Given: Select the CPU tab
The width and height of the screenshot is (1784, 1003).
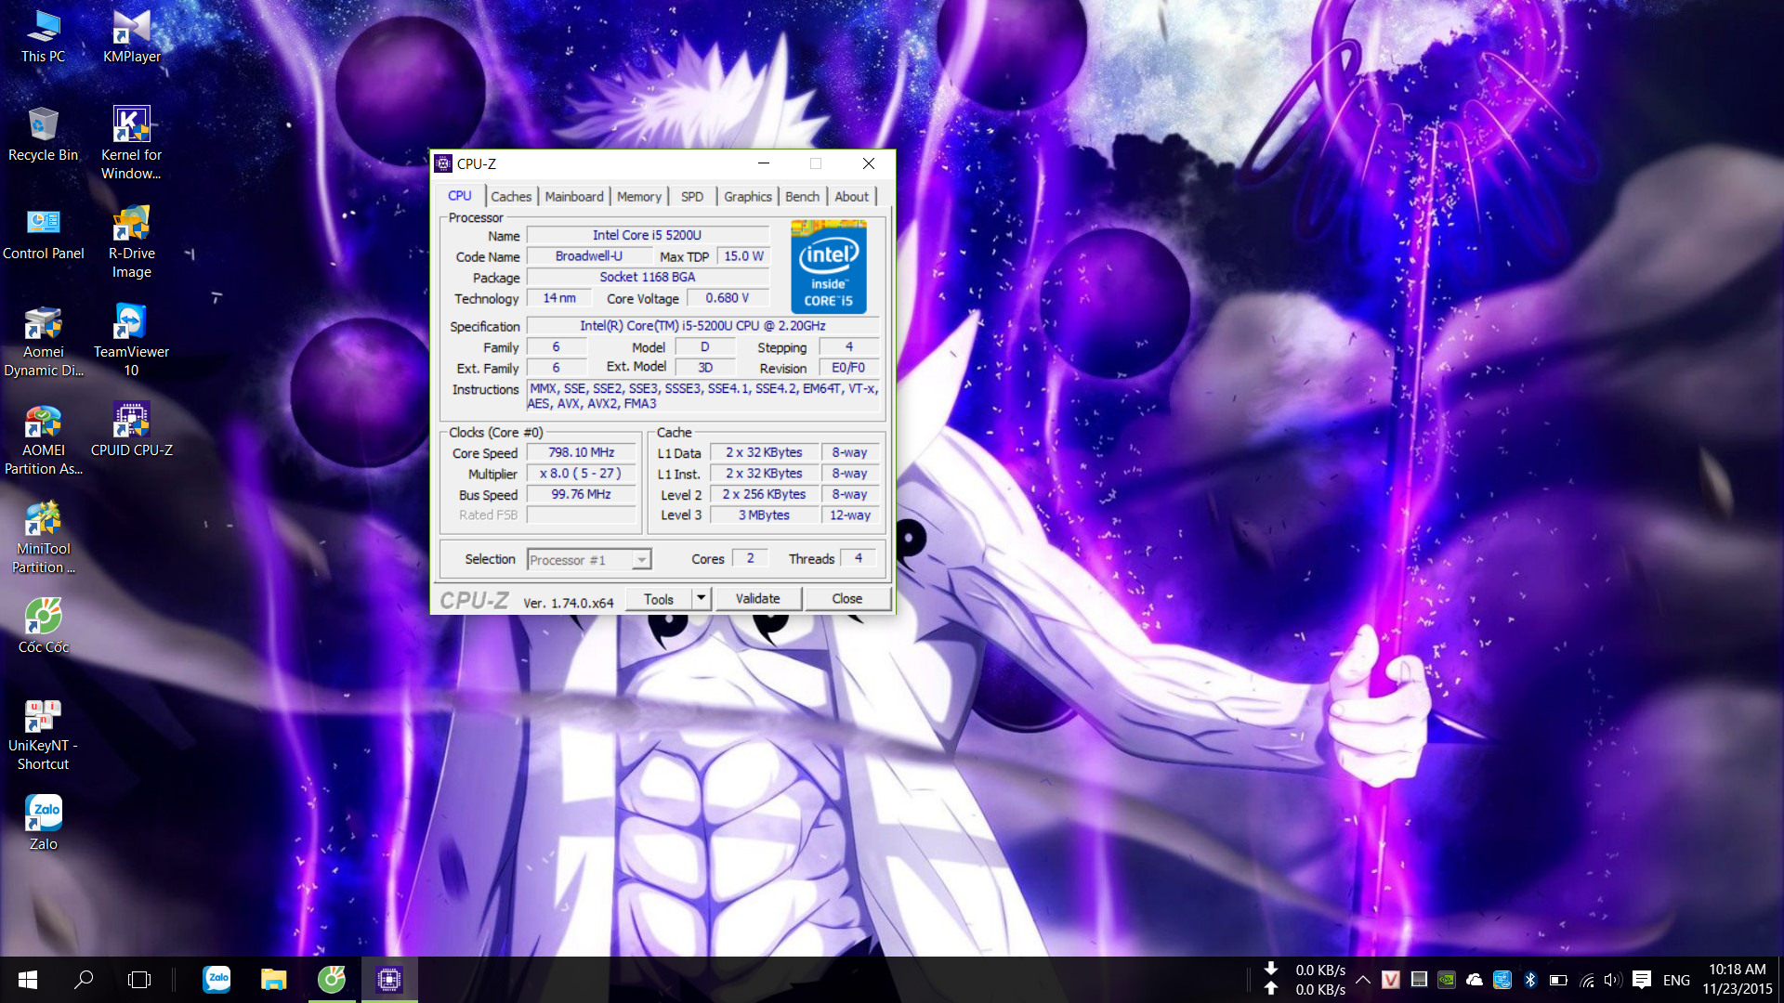Looking at the screenshot, I should [x=460, y=196].
